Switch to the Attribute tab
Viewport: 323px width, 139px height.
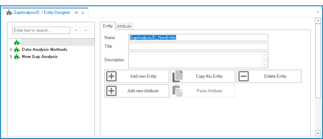coord(124,26)
